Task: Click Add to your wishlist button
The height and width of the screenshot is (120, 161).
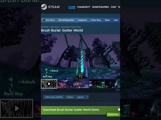Action: coord(54,97)
